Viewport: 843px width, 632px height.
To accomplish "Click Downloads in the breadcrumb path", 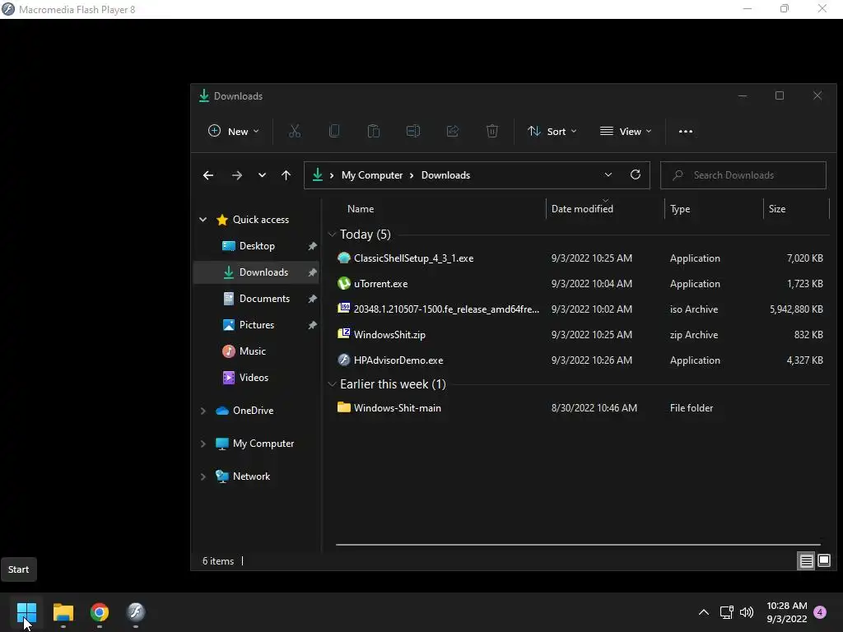I will click(445, 175).
